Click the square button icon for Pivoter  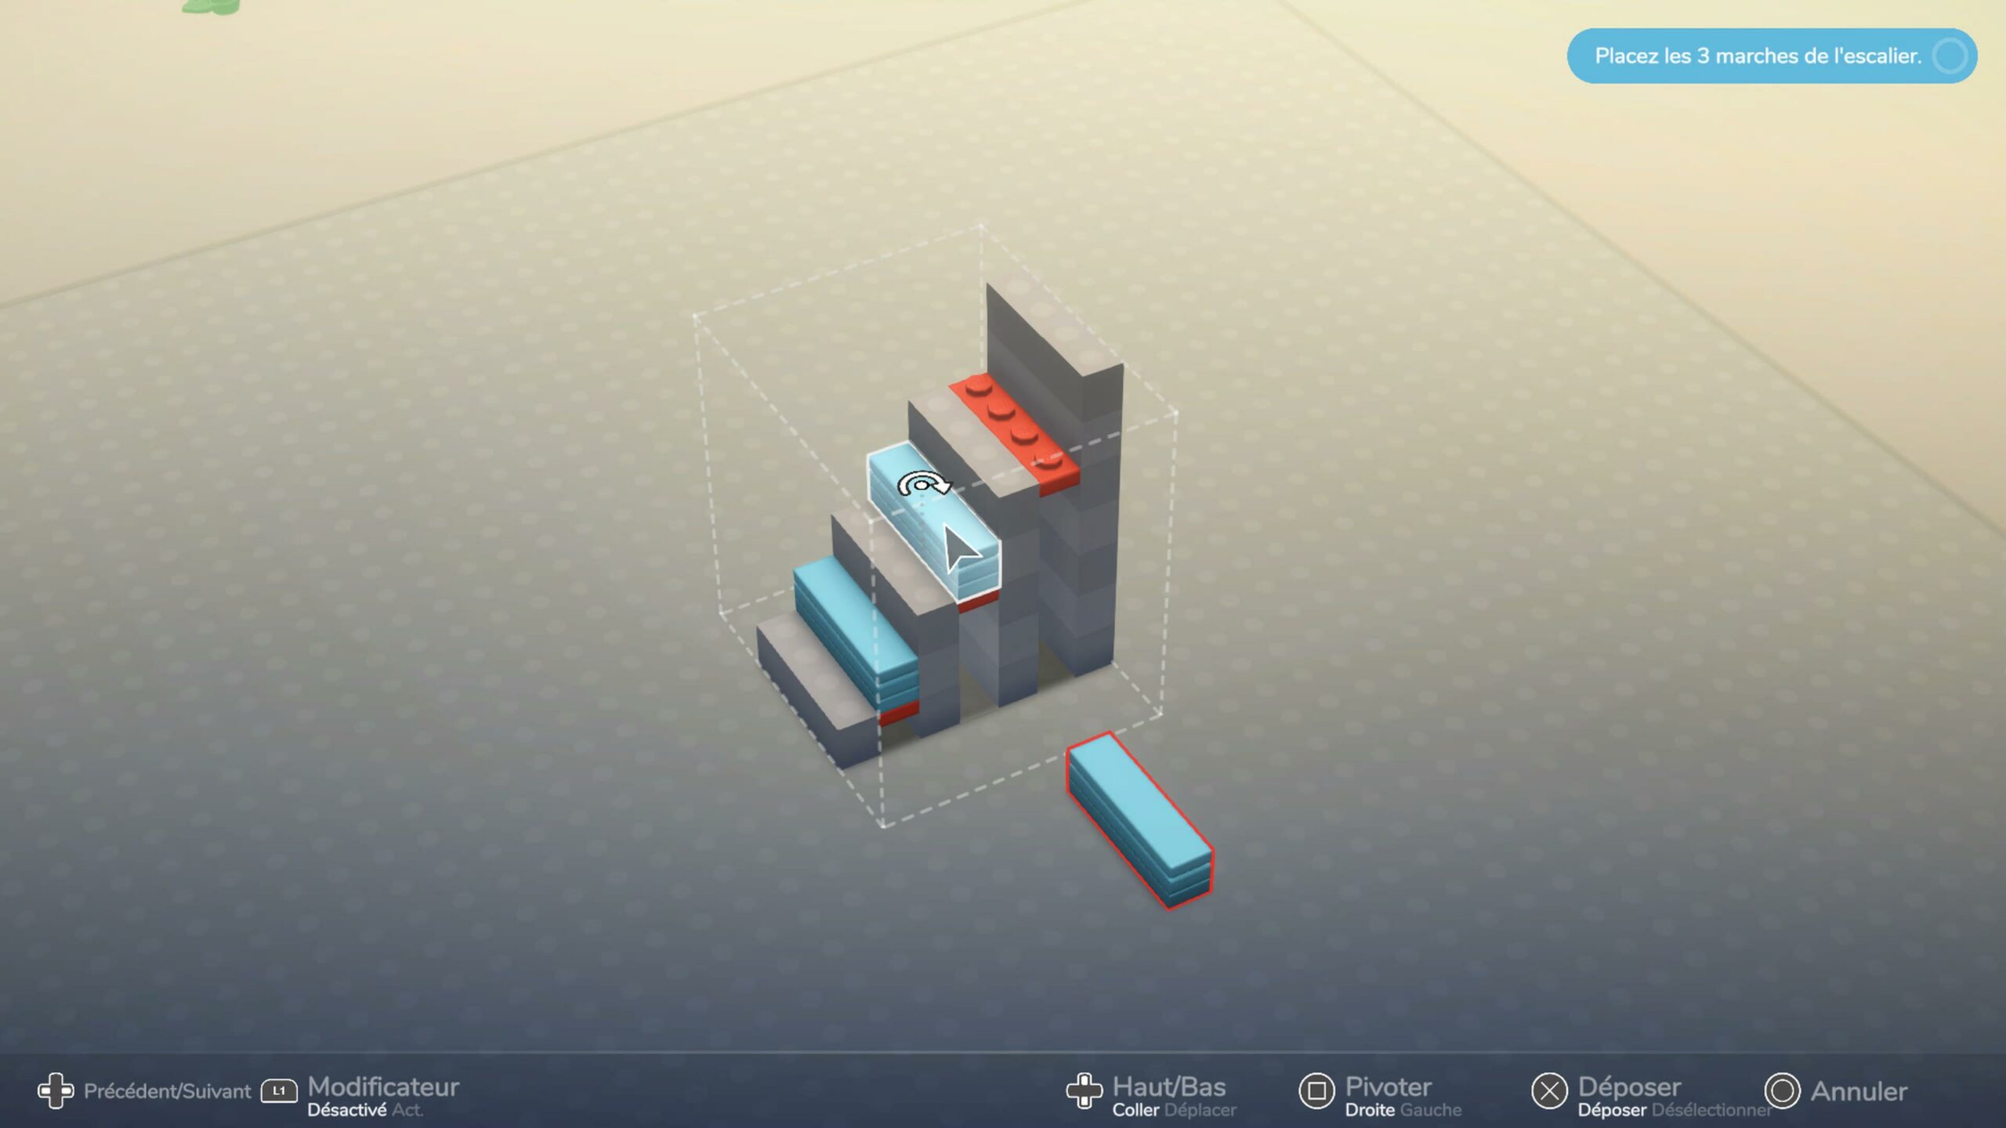[x=1316, y=1090]
